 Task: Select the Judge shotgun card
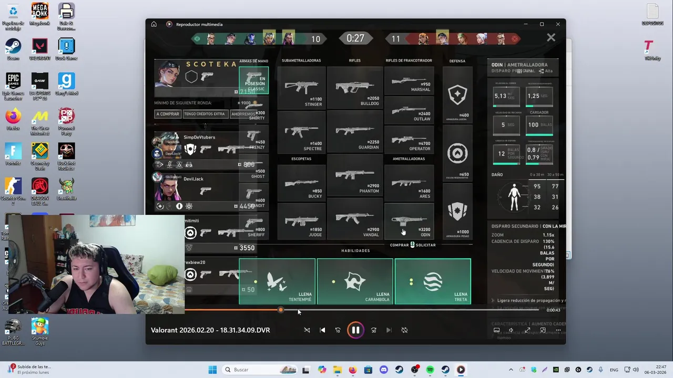(x=301, y=221)
